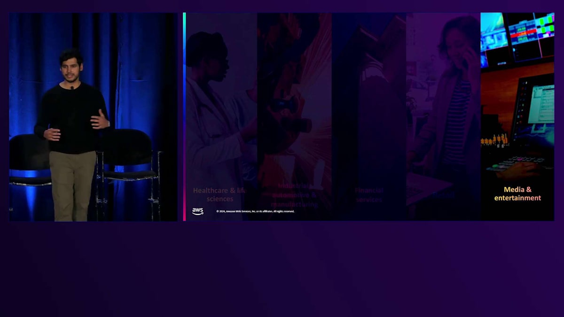Click the dimmed "Healthcare & life sciences" label

[x=219, y=194]
